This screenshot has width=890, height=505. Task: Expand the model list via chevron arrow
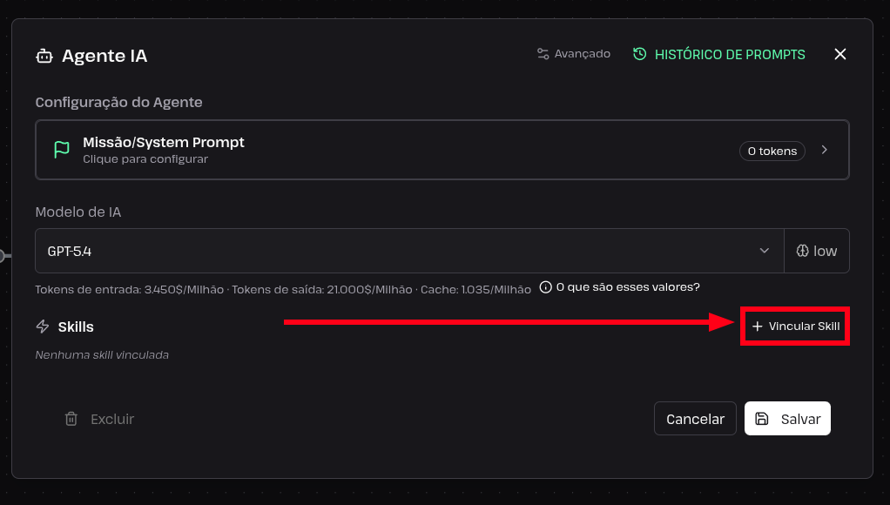coord(765,251)
